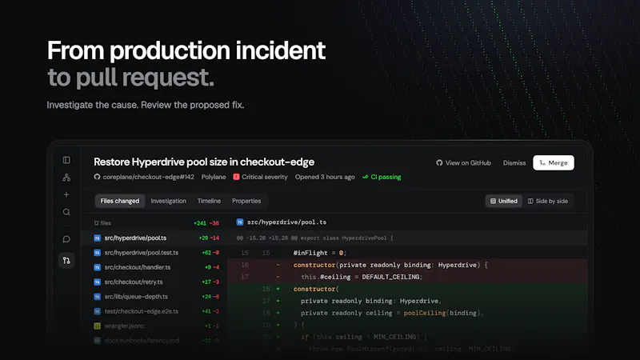
Task: Switch to the Properties tab
Action: pos(246,201)
